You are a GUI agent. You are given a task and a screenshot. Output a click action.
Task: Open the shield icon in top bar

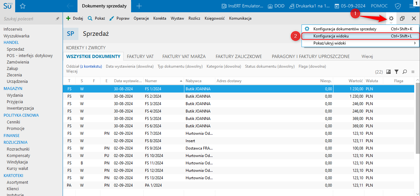(397, 6)
